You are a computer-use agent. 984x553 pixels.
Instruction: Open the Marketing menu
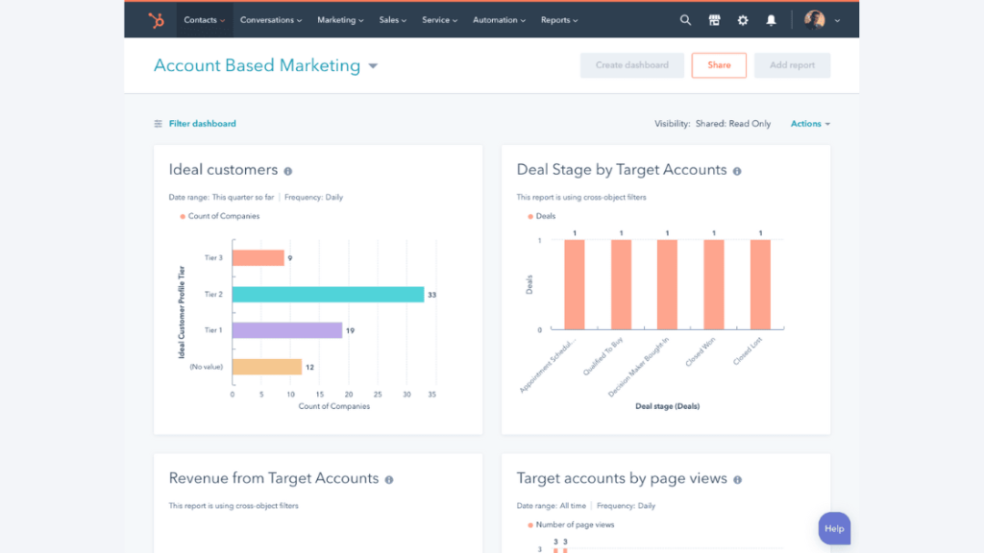[x=339, y=19]
